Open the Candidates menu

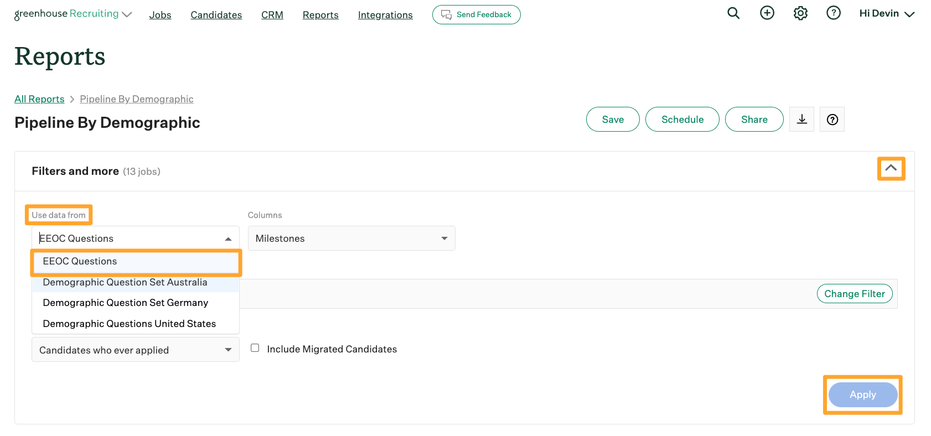point(216,15)
